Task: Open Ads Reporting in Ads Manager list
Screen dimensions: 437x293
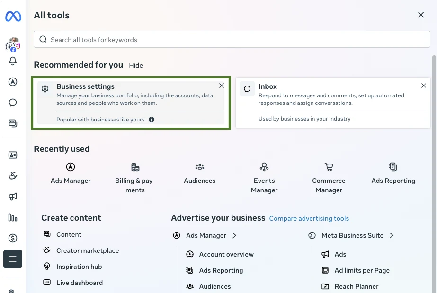Action: pos(214,270)
